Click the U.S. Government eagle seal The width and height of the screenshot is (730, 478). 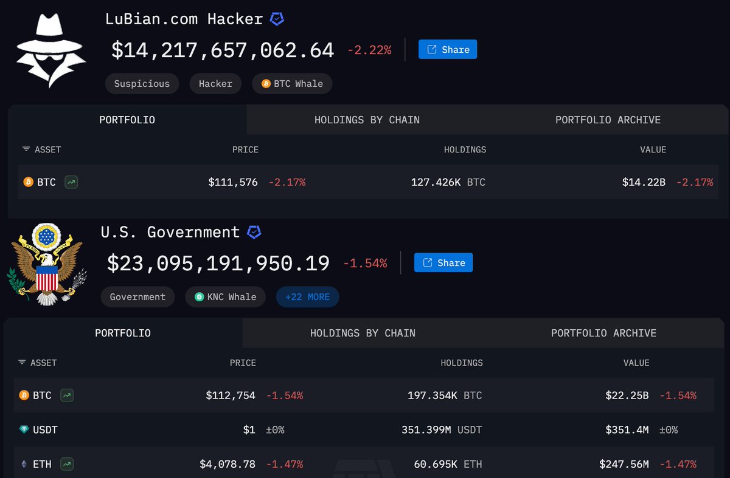pyautogui.click(x=47, y=264)
